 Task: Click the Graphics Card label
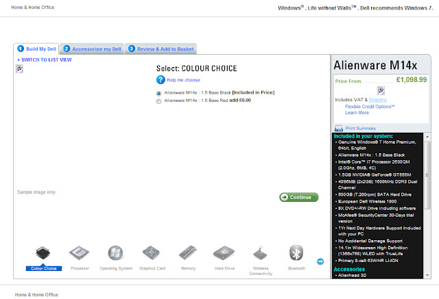tap(152, 268)
